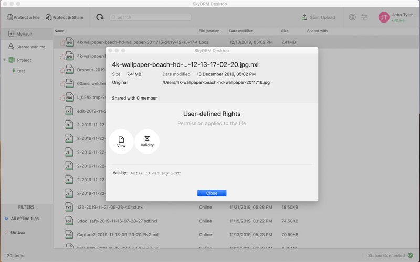The image size is (420, 262).
Task: Click 70.50KB size cell
Action: 290,235
